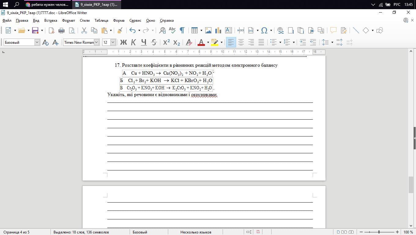Toggle italic (К) formatting
The image size is (416, 235).
pyautogui.click(x=133, y=42)
